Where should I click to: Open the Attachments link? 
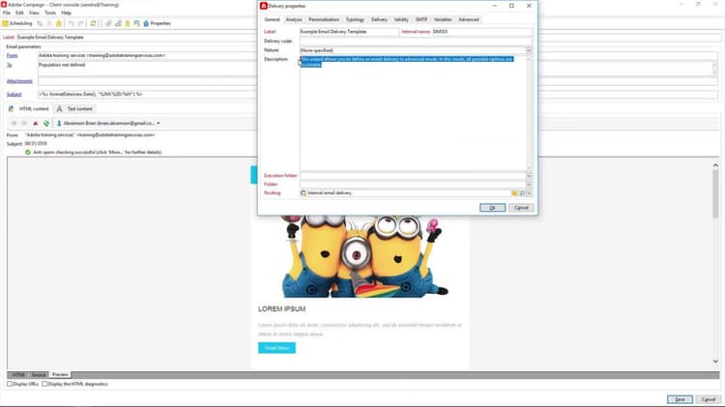(x=19, y=81)
